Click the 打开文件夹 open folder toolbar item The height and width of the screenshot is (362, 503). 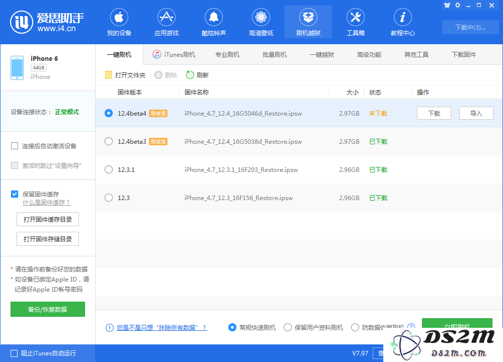pyautogui.click(x=125, y=75)
